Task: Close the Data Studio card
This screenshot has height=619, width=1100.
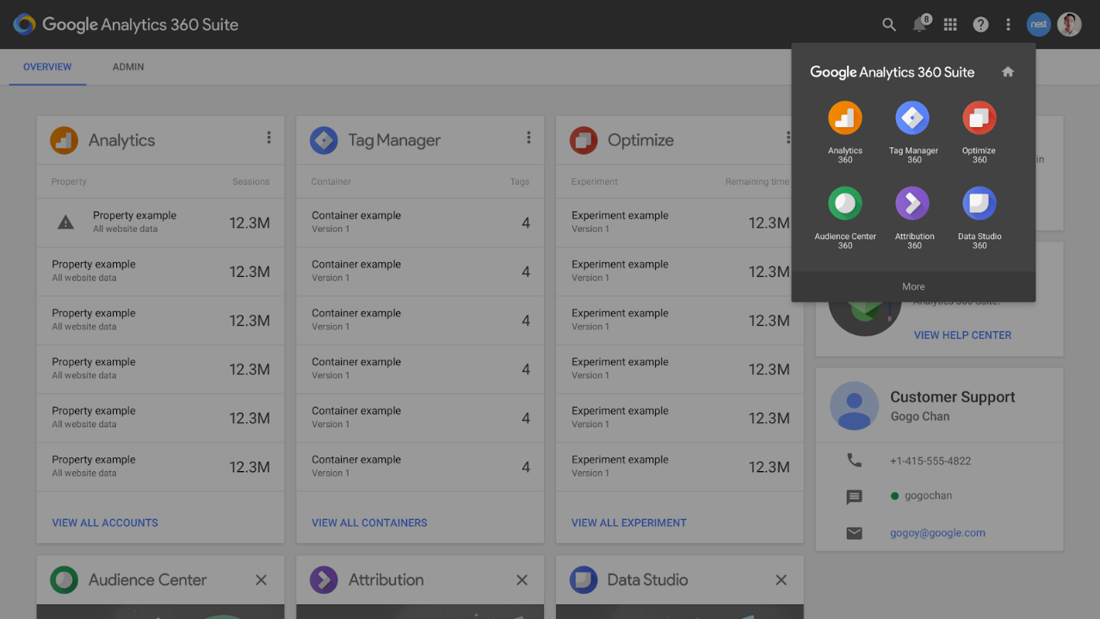Action: 781,580
